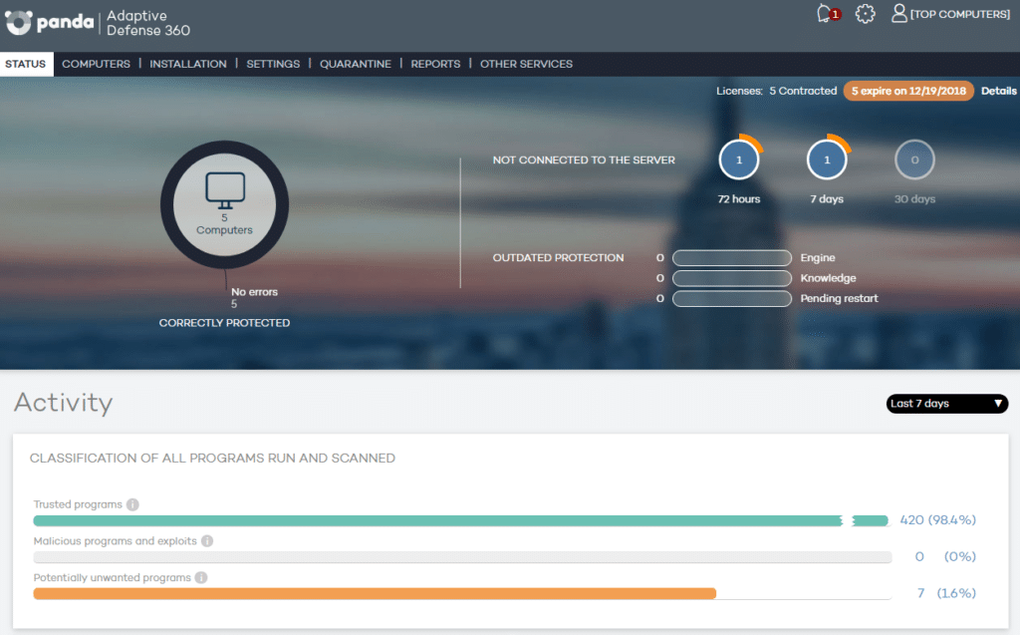Open the notifications bell icon
Image resolution: width=1020 pixels, height=635 pixels.
825,14
